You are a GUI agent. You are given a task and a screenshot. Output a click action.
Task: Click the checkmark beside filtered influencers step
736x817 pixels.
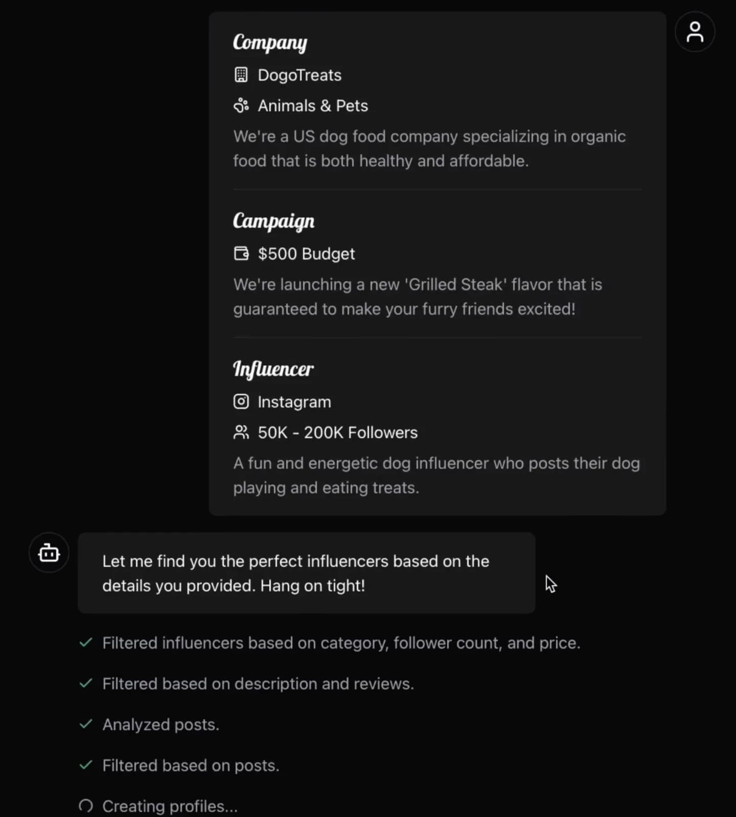[x=86, y=642]
